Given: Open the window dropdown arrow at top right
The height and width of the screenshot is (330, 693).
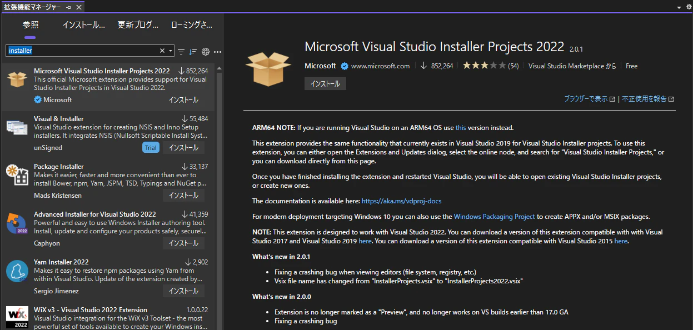Looking at the screenshot, I should coord(679,7).
